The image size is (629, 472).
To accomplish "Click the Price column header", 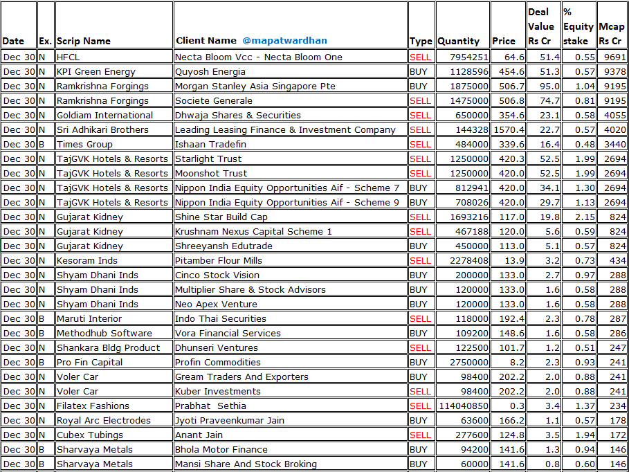I will coord(507,25).
